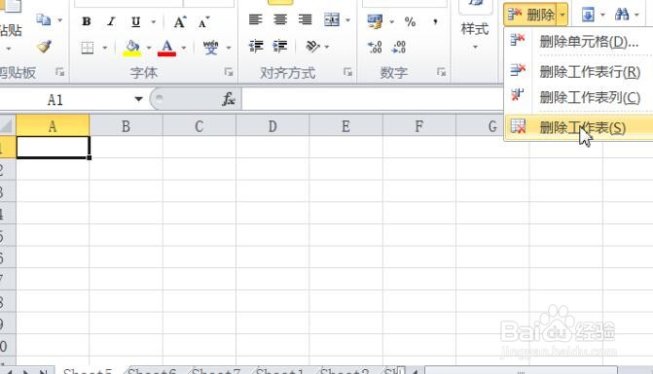Select column E header

tap(345, 125)
